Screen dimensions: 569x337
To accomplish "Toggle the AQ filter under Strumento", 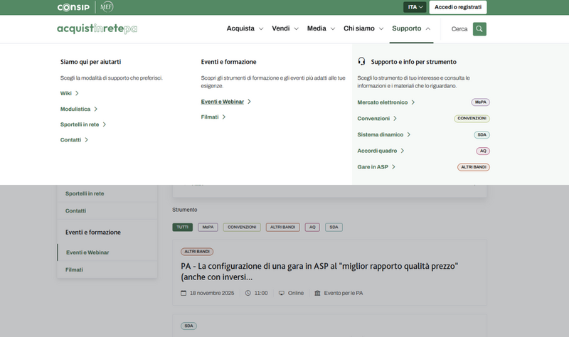I will pos(312,228).
